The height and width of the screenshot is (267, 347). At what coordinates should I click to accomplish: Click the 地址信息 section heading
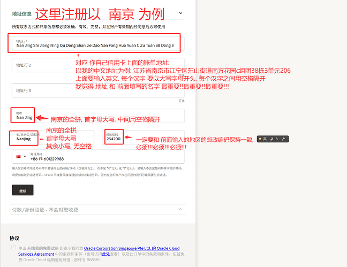coord(21,14)
